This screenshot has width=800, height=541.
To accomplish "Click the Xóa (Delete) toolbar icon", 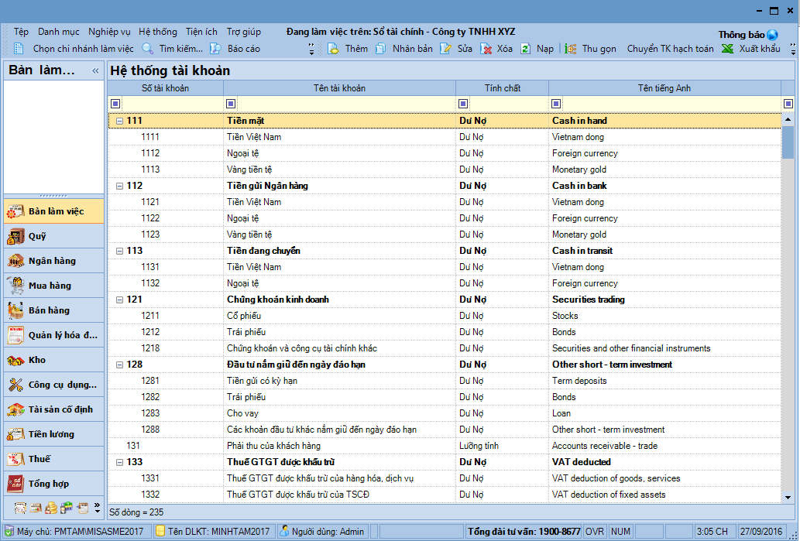I will pyautogui.click(x=486, y=49).
